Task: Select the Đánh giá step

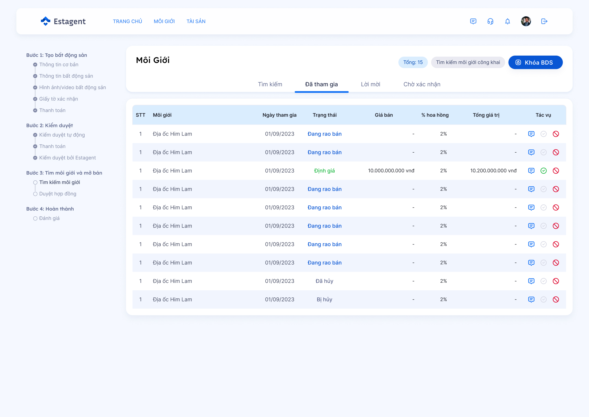Action: coord(49,218)
